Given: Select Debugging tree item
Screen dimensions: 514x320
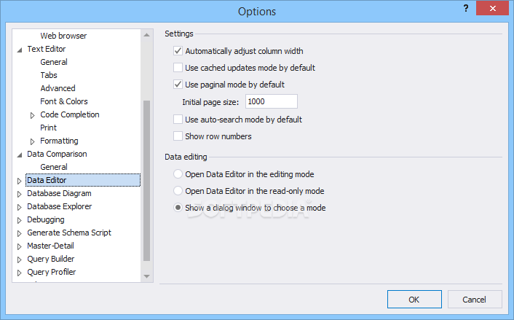Looking at the screenshot, I should point(46,219).
